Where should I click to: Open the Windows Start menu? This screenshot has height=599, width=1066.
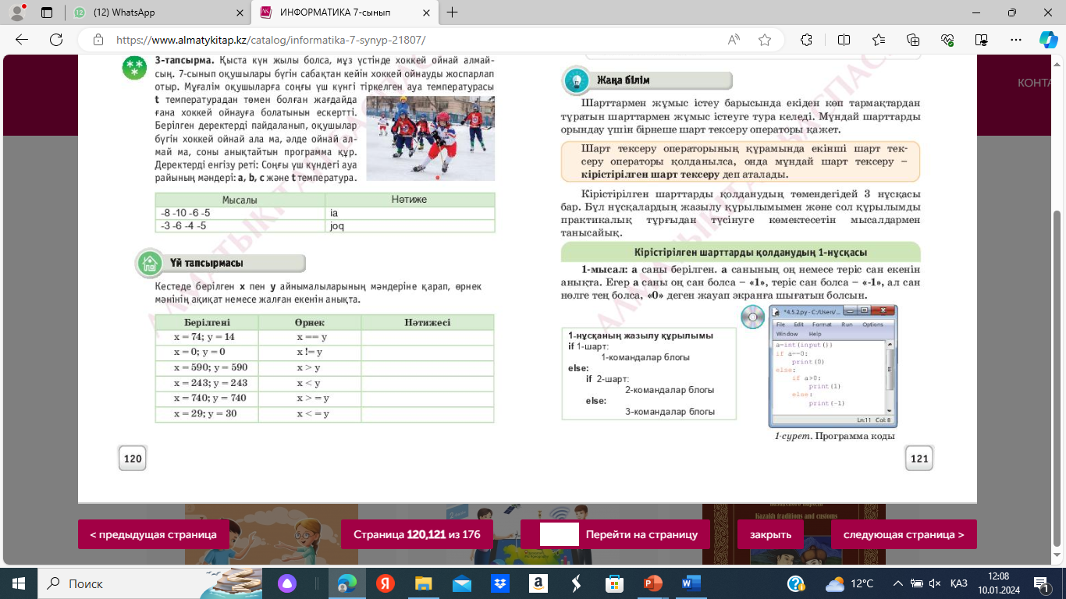click(x=18, y=583)
